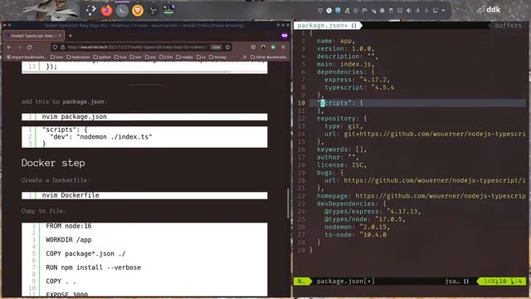Reset the zoom level badge in the address bar
Screen dimensions: 531x299
[x=216, y=47]
